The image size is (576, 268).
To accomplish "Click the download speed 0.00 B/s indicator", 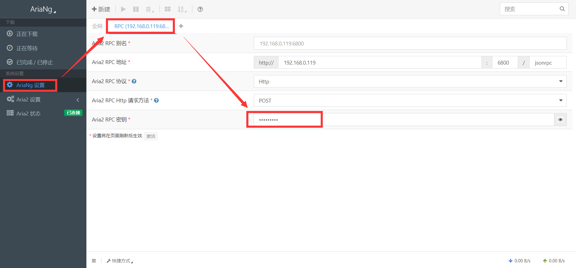I will 520,261.
